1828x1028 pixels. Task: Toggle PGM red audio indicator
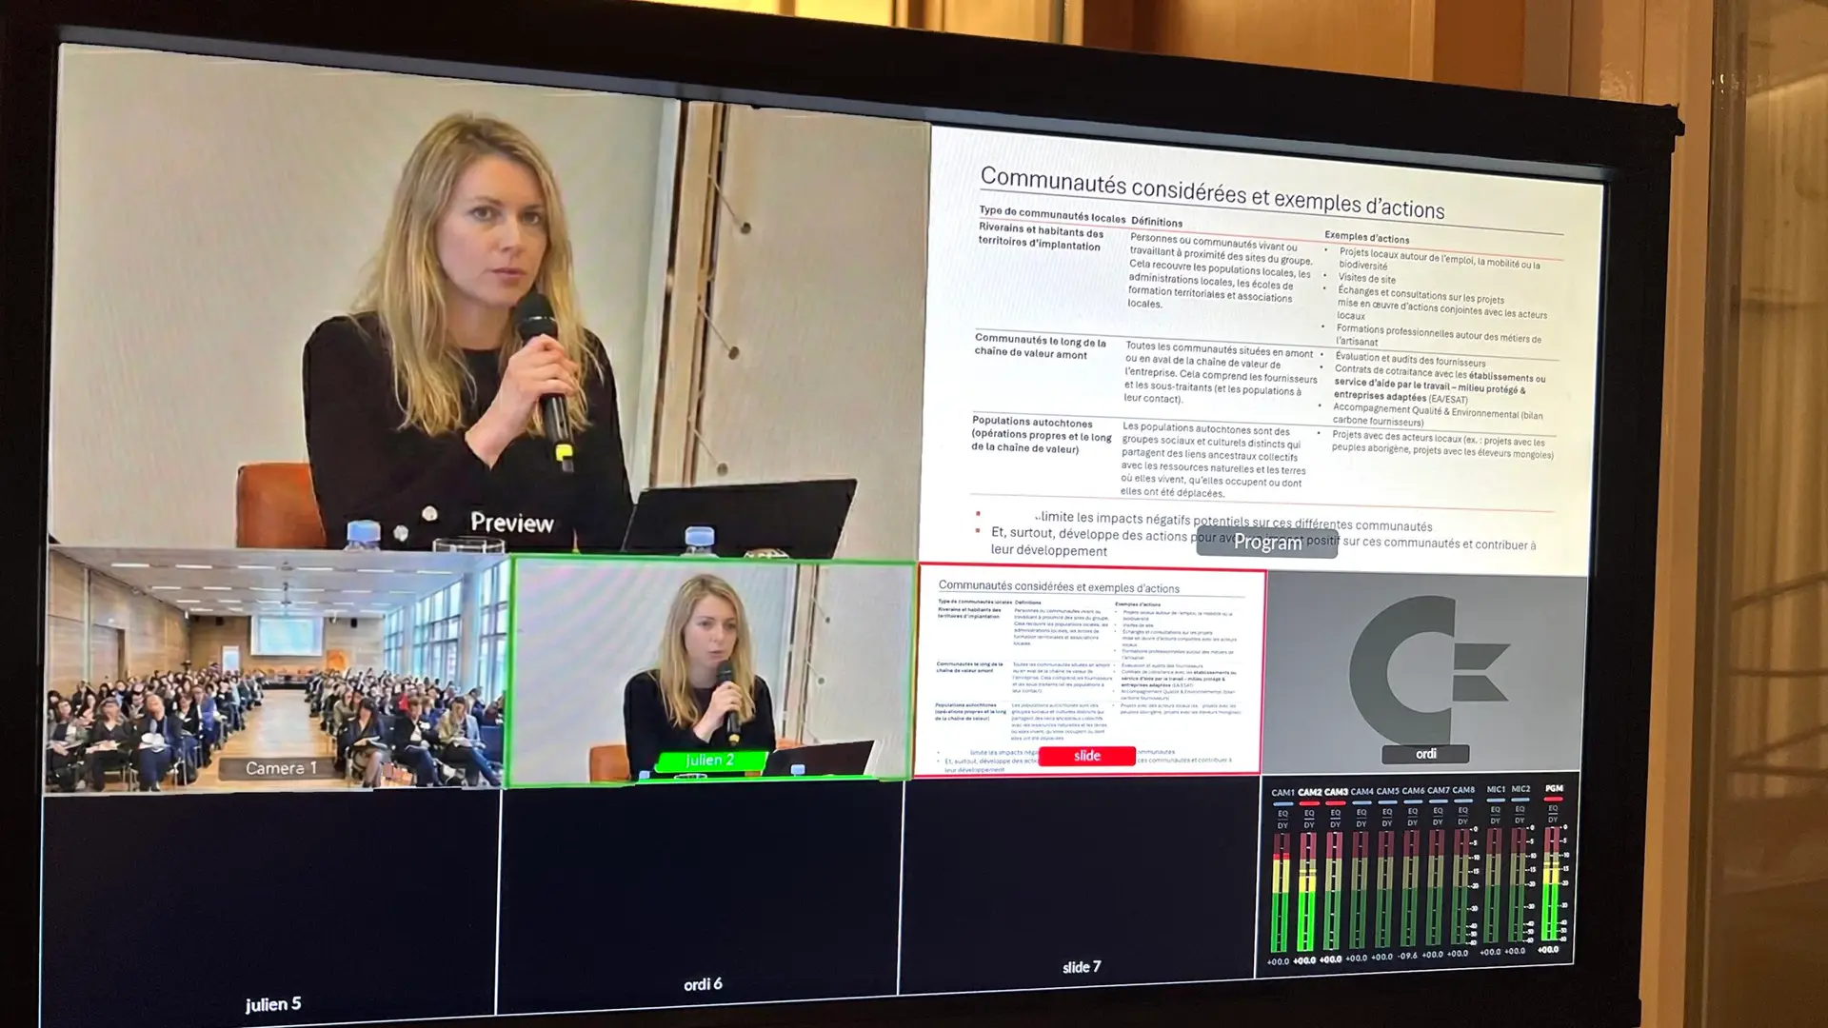[x=1554, y=800]
